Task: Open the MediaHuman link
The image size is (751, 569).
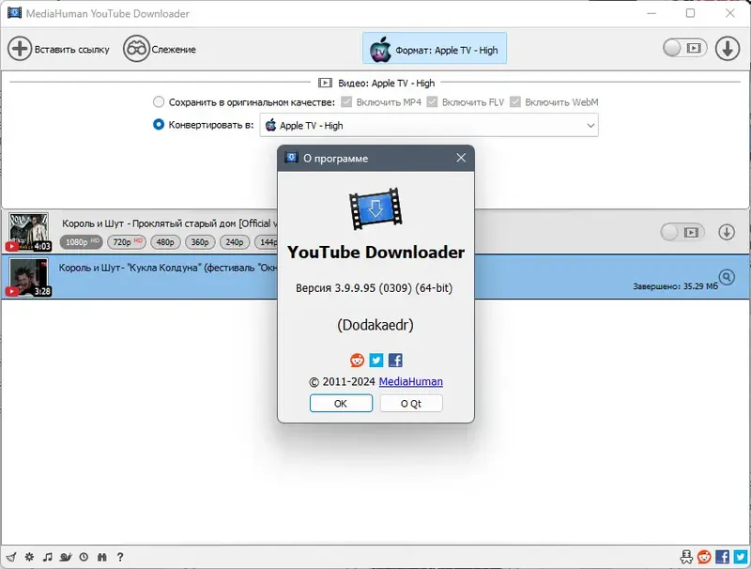Action: pyautogui.click(x=410, y=382)
